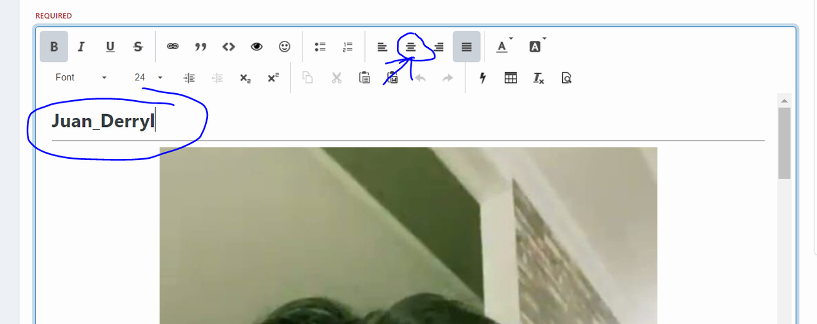Apply superscript formatting
Screen dimensions: 817x324
coord(273,78)
